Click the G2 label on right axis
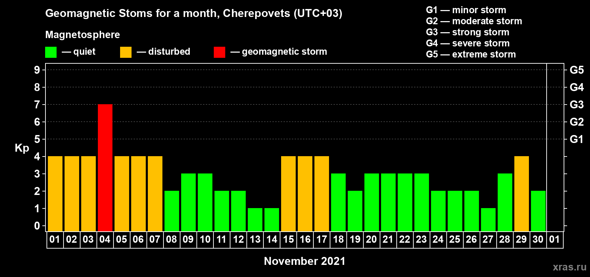Screen dimensions: 590x277 click(x=577, y=122)
